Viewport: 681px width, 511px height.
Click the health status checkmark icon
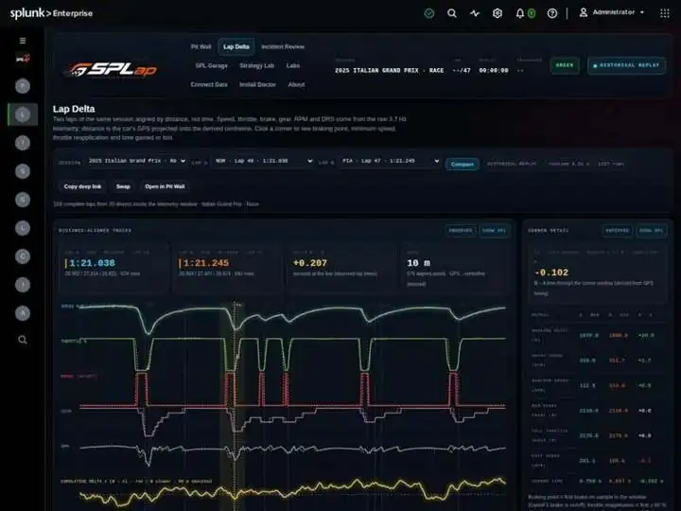coord(429,13)
